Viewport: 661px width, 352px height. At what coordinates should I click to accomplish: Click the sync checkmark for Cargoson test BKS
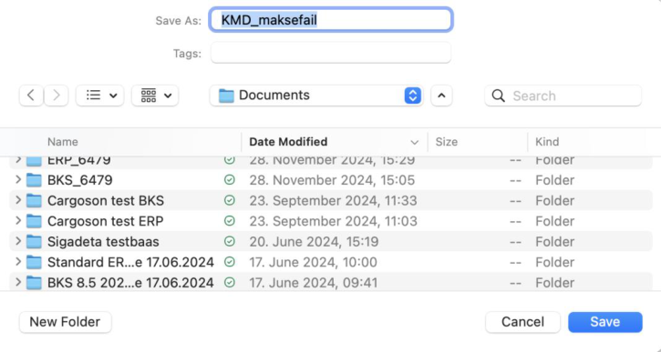(230, 201)
